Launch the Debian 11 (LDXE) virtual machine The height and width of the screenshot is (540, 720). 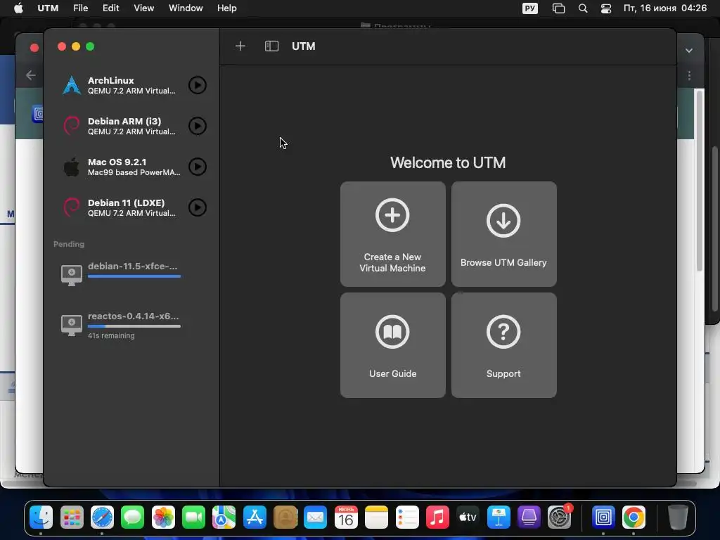pos(198,207)
